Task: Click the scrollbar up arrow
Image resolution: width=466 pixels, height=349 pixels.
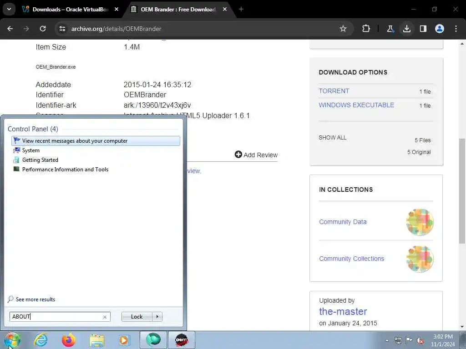Action: pyautogui.click(x=462, y=44)
